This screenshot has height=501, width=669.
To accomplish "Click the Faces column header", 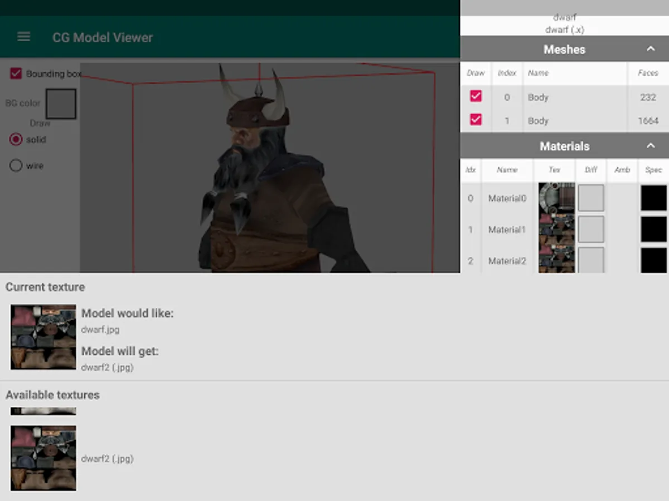I will point(648,73).
